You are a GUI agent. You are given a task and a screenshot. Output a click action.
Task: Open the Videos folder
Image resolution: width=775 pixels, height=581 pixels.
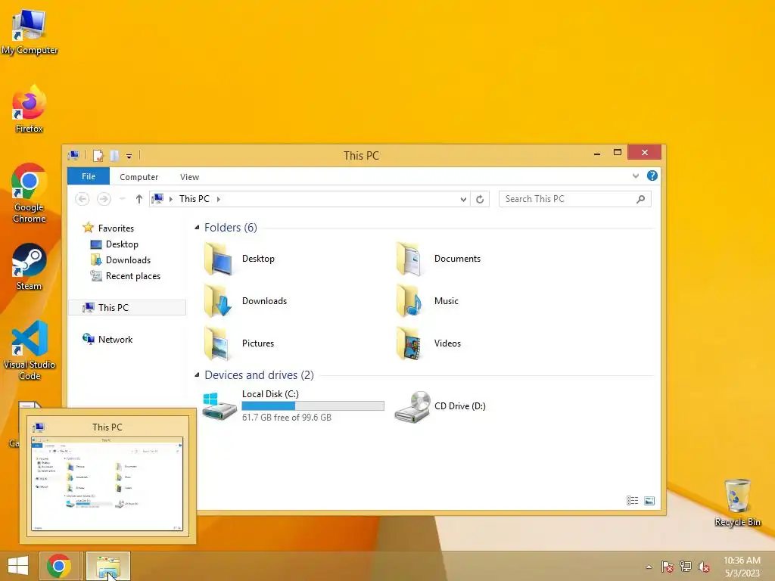coord(429,343)
